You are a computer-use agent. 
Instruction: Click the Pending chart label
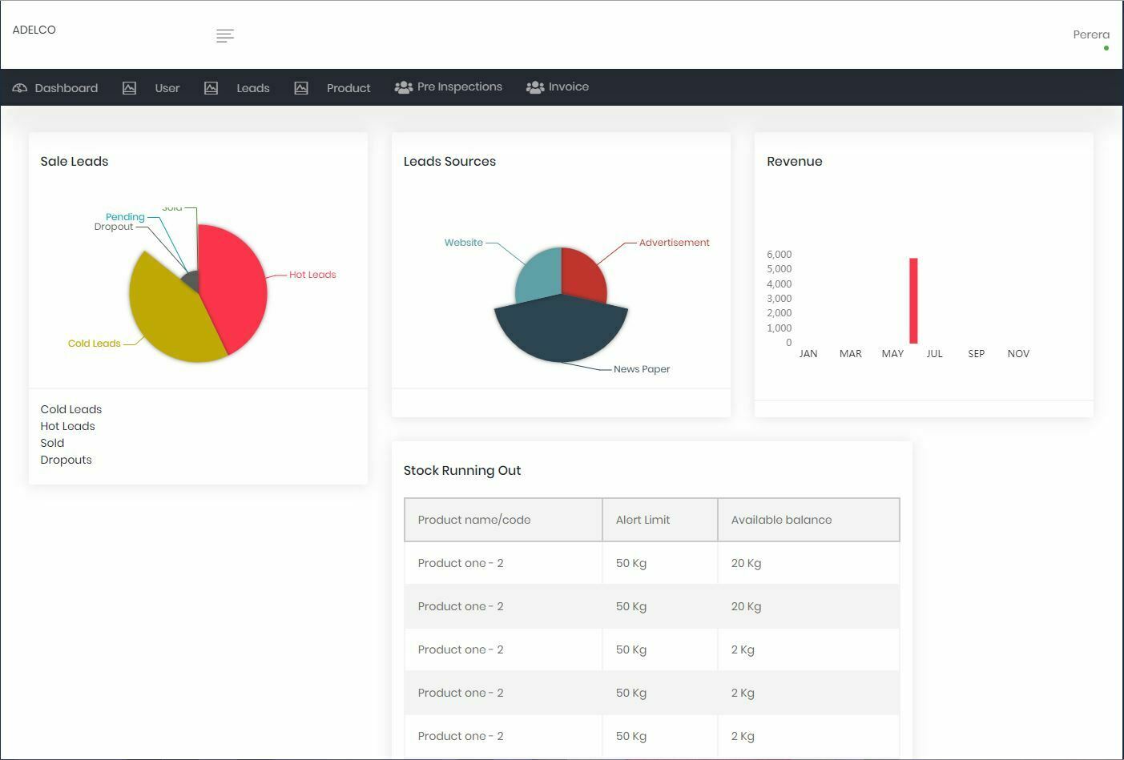click(125, 217)
